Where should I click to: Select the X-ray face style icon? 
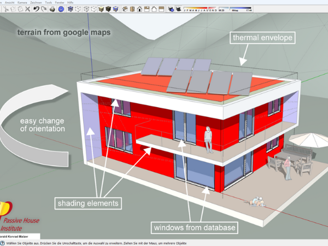pos(71,9)
